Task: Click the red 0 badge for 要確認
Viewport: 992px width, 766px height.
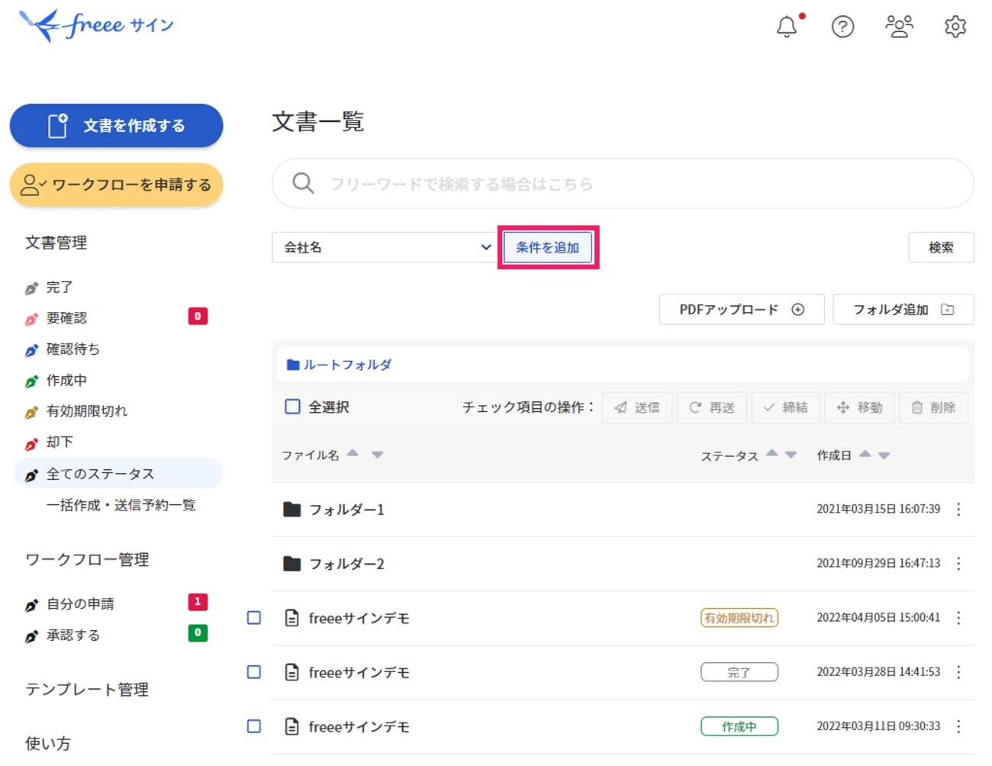Action: pos(198,316)
